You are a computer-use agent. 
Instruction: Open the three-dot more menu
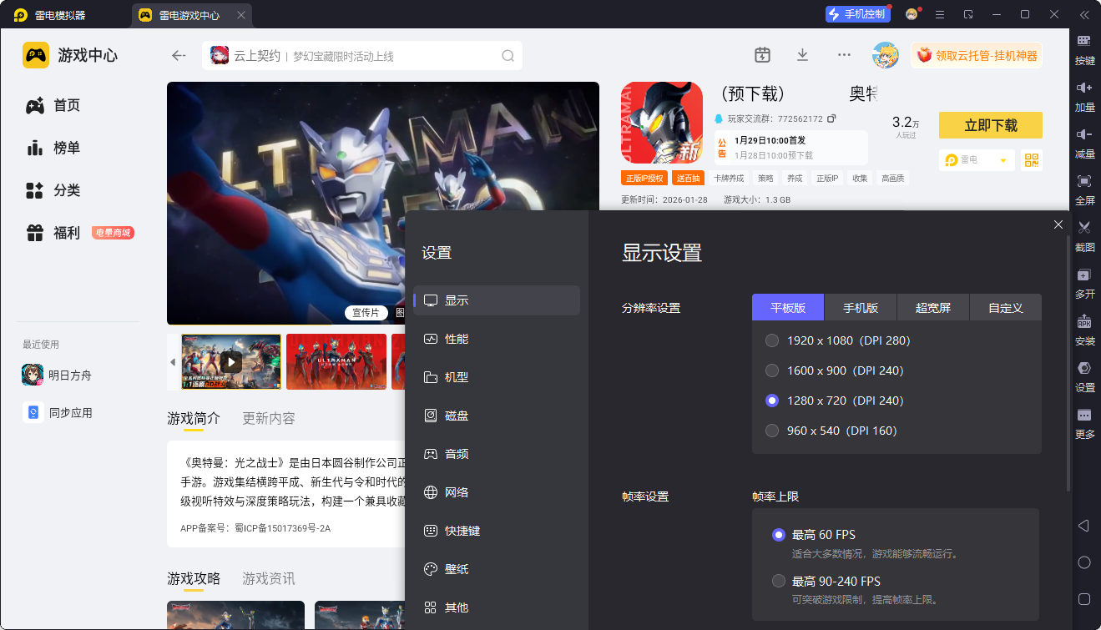844,55
